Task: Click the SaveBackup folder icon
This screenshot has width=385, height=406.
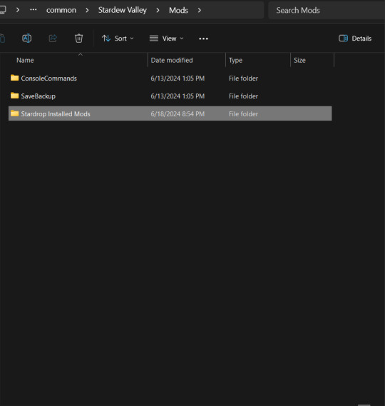Action: coord(14,96)
